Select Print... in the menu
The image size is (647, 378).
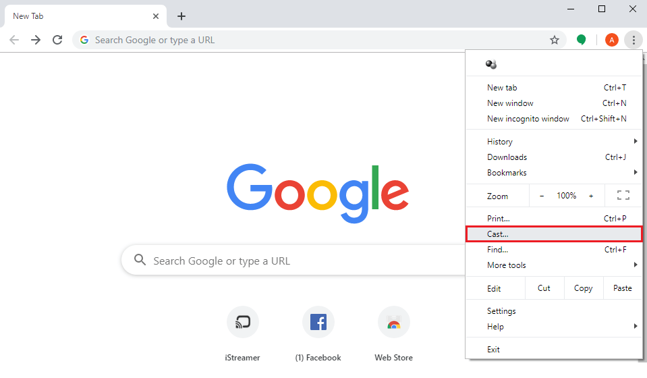[554, 219]
